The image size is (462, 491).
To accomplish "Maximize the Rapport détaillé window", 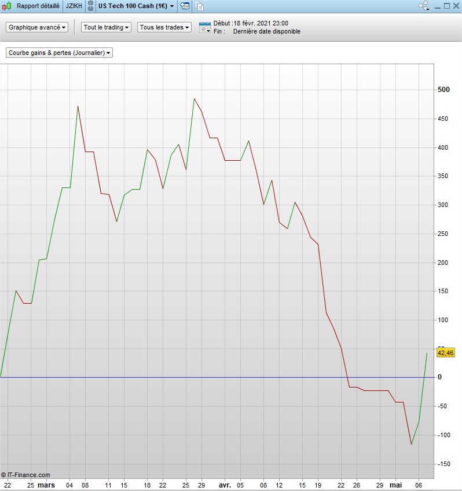I will pos(447,6).
